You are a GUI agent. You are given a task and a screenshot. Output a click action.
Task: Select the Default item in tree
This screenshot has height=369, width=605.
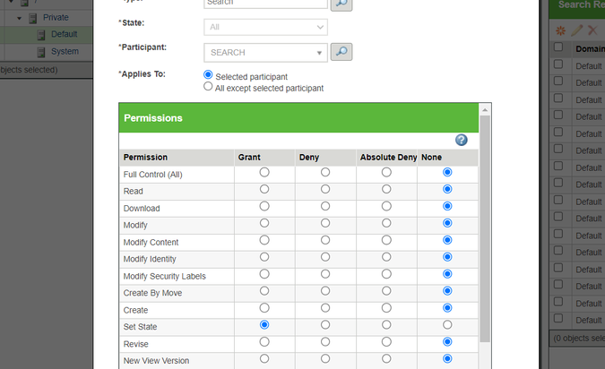[64, 34]
